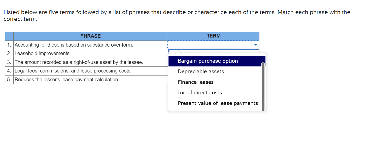372x149 pixels.
Task: Select "Bargain purchase option" from the list
Action: coord(208,61)
